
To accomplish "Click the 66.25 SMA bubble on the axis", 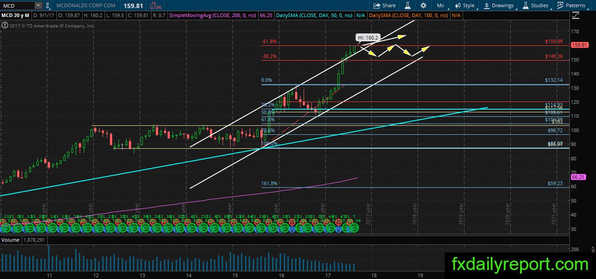I will 578,177.
